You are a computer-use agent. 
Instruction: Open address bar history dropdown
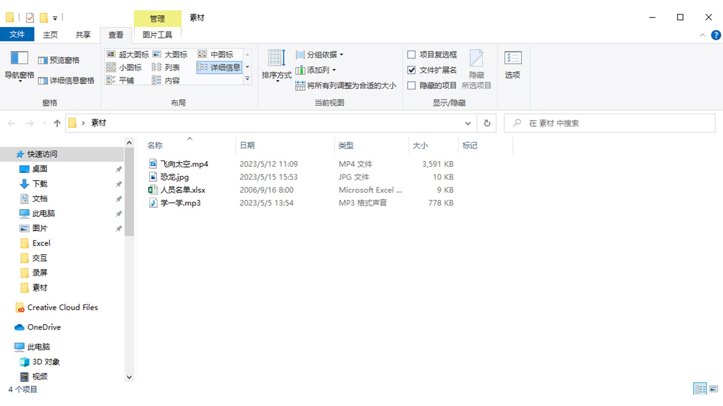point(468,123)
